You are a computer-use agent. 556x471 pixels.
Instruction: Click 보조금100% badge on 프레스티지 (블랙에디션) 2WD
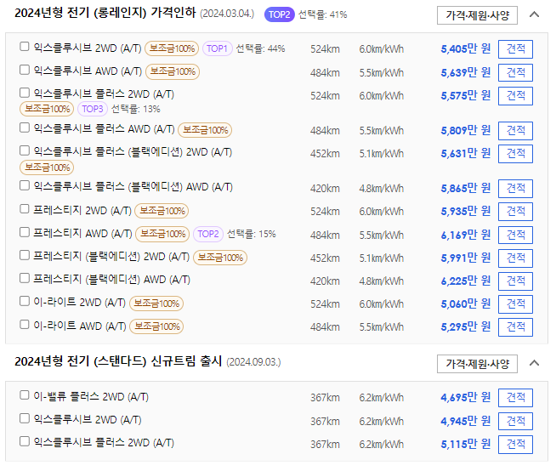tap(220, 258)
